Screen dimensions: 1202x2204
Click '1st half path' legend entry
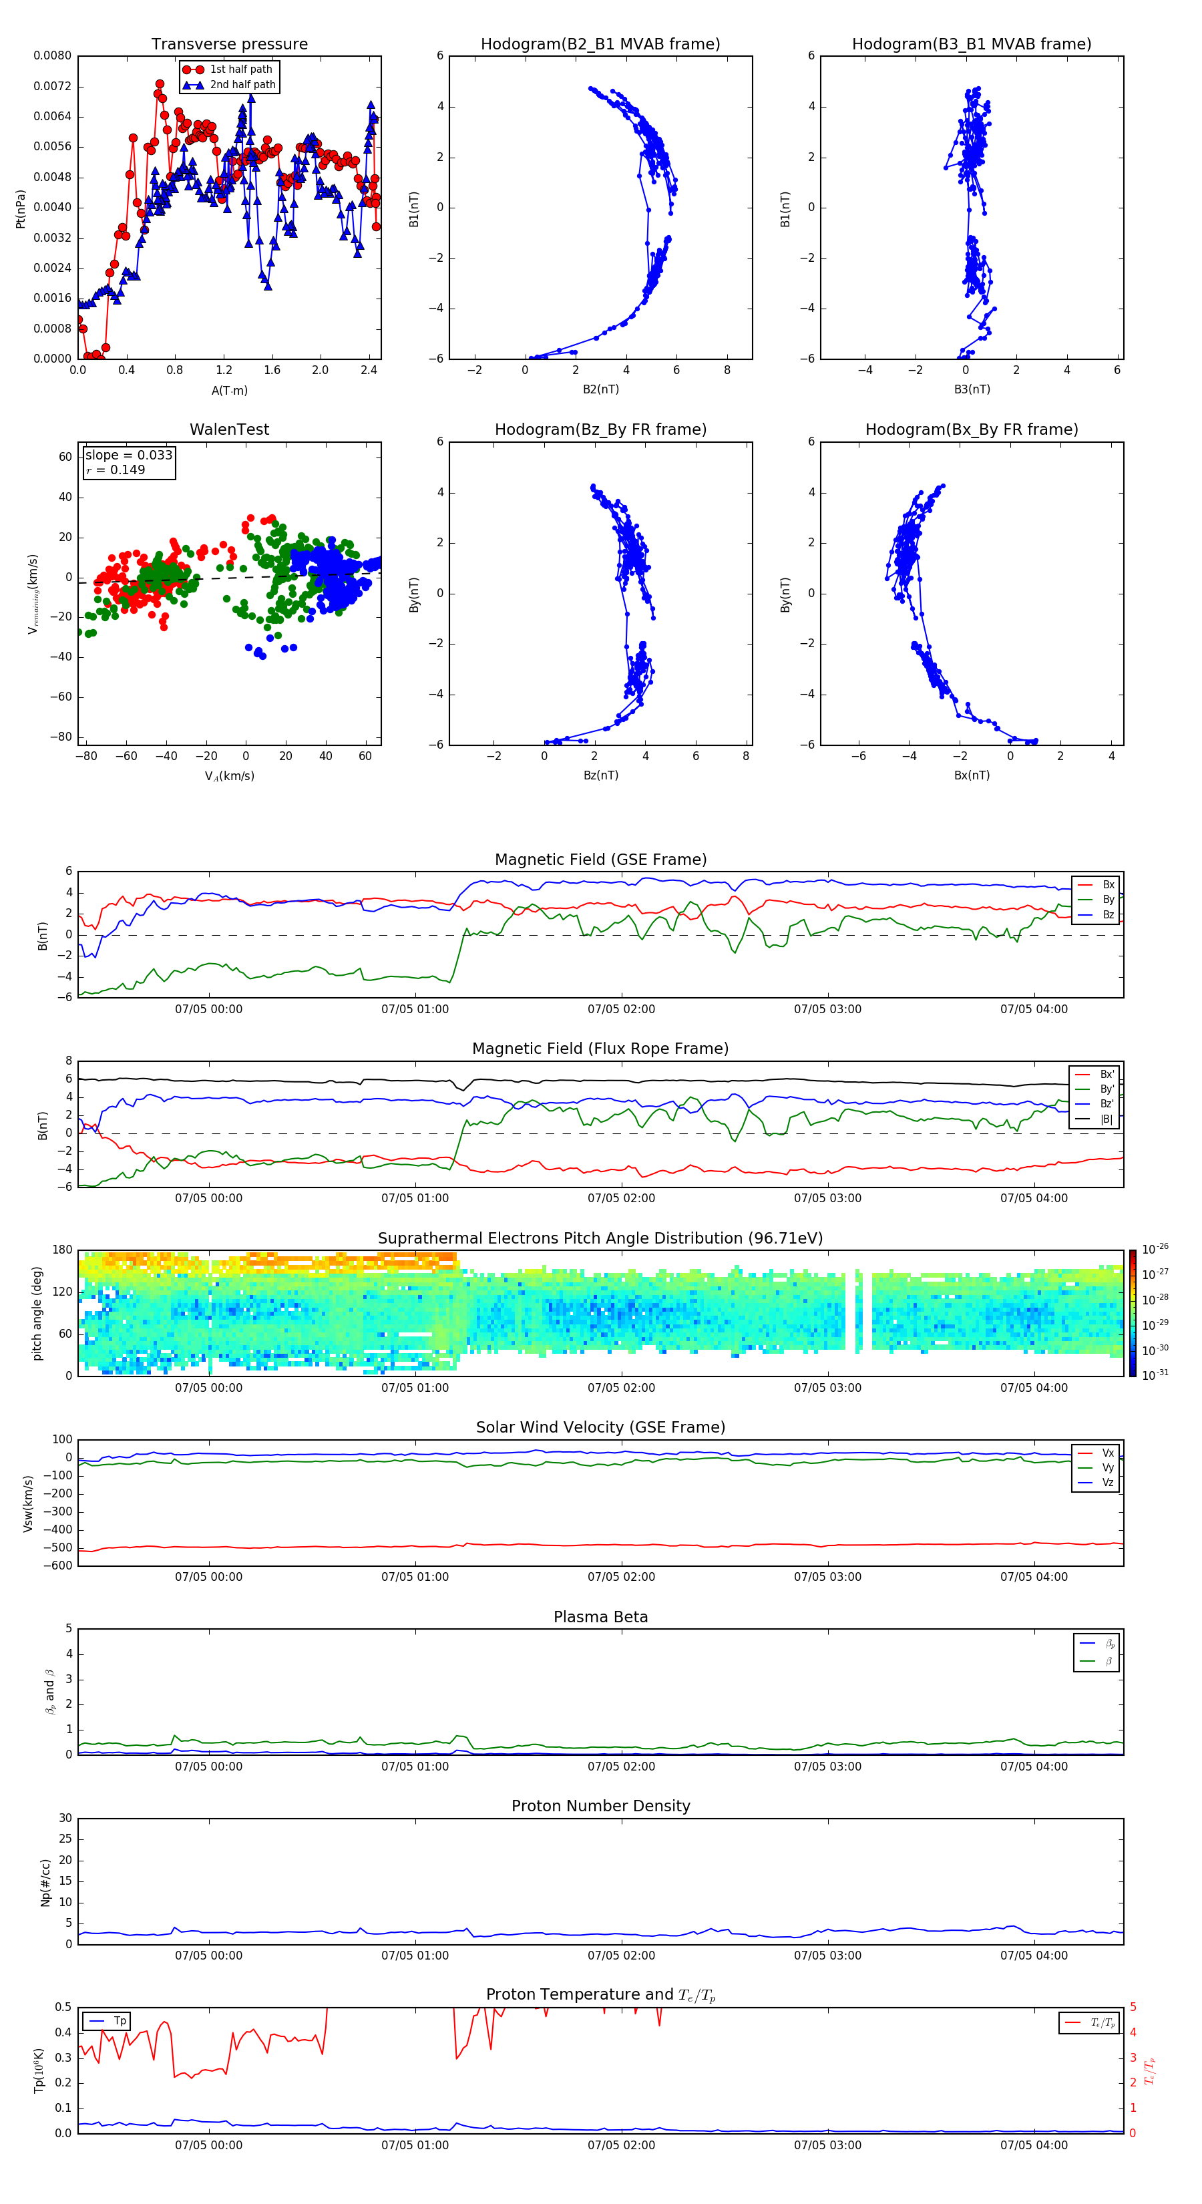(x=228, y=69)
